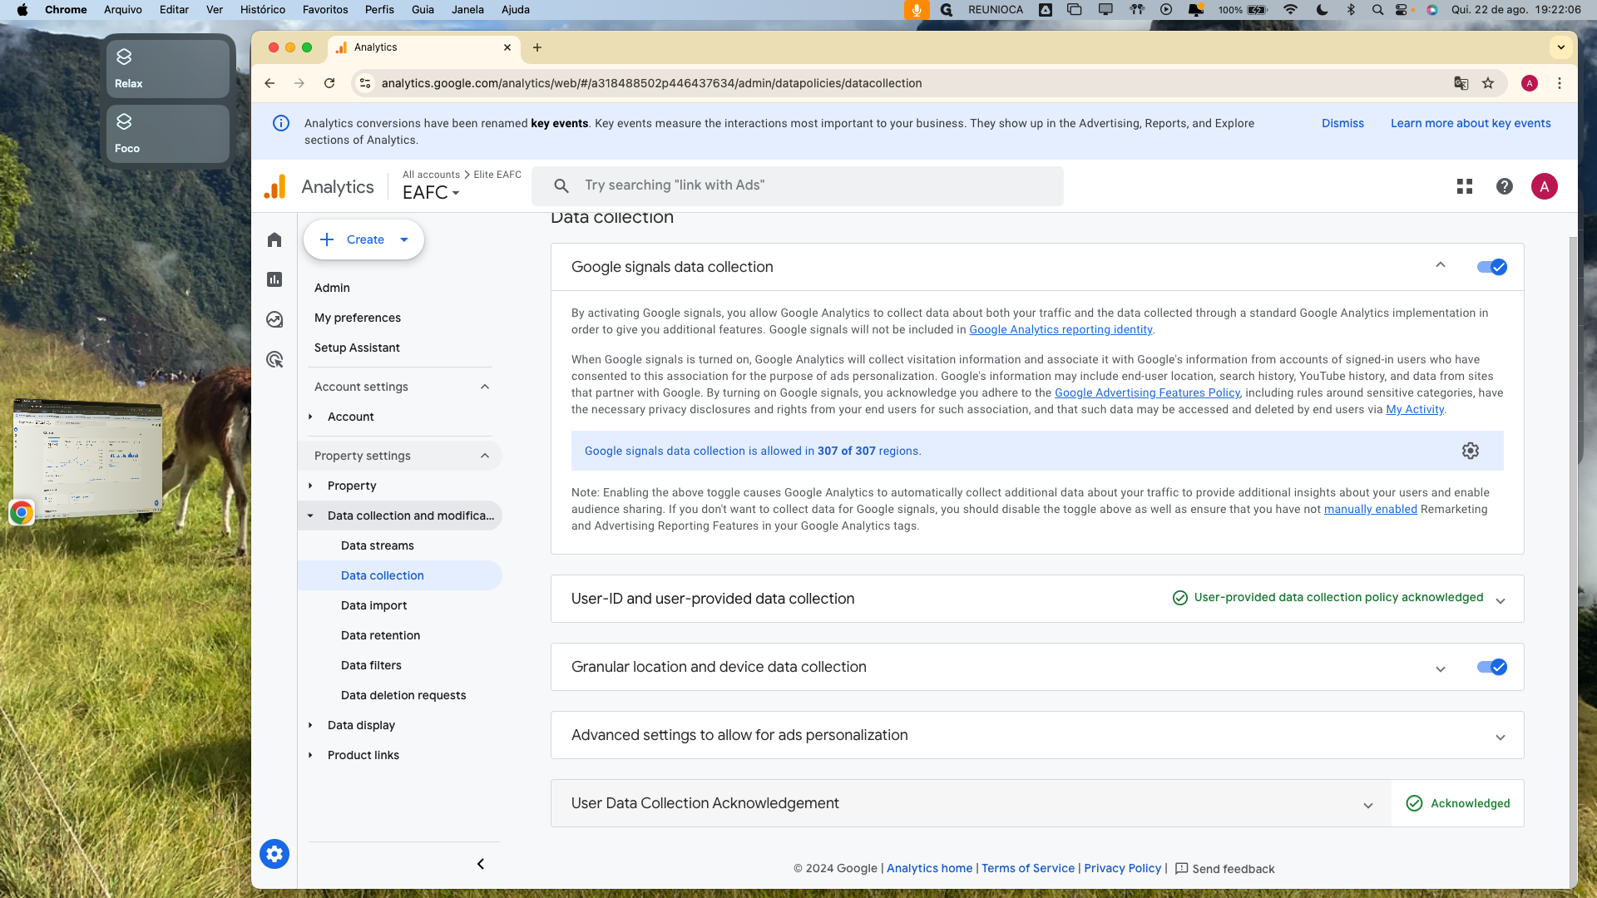Click the Admin gear icon at bottom left
This screenshot has width=1597, height=898.
(274, 854)
